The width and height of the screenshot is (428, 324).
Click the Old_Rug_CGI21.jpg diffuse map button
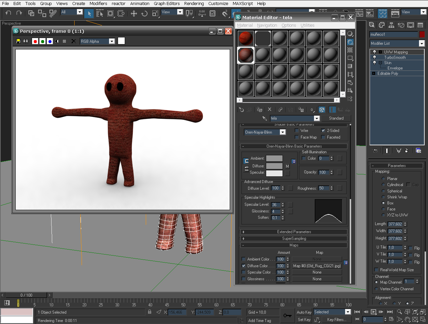[317, 266]
